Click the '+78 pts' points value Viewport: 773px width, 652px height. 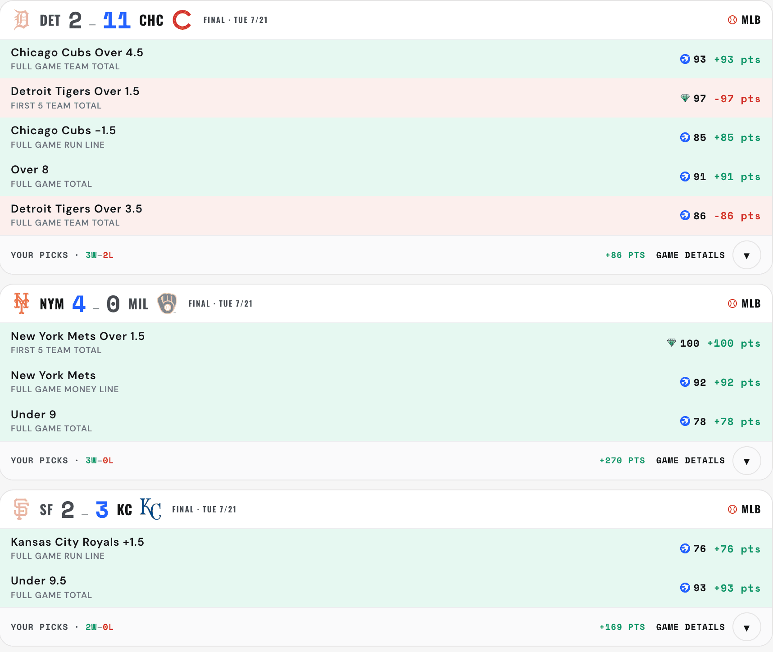point(737,421)
